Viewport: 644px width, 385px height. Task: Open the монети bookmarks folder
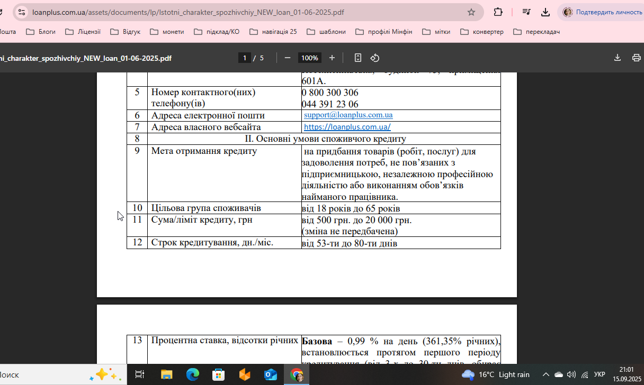click(167, 32)
